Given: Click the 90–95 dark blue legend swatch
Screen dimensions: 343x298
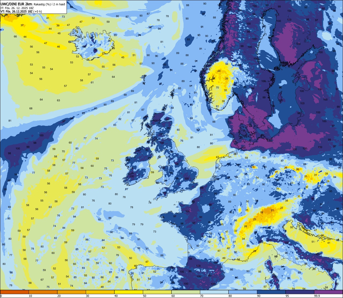Looking at the screenshot, I should pyautogui.click(x=271, y=292).
